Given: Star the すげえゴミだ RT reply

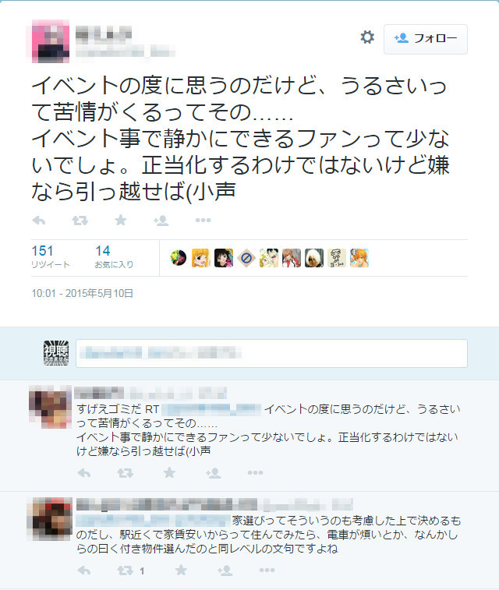Looking at the screenshot, I should click(x=169, y=472).
